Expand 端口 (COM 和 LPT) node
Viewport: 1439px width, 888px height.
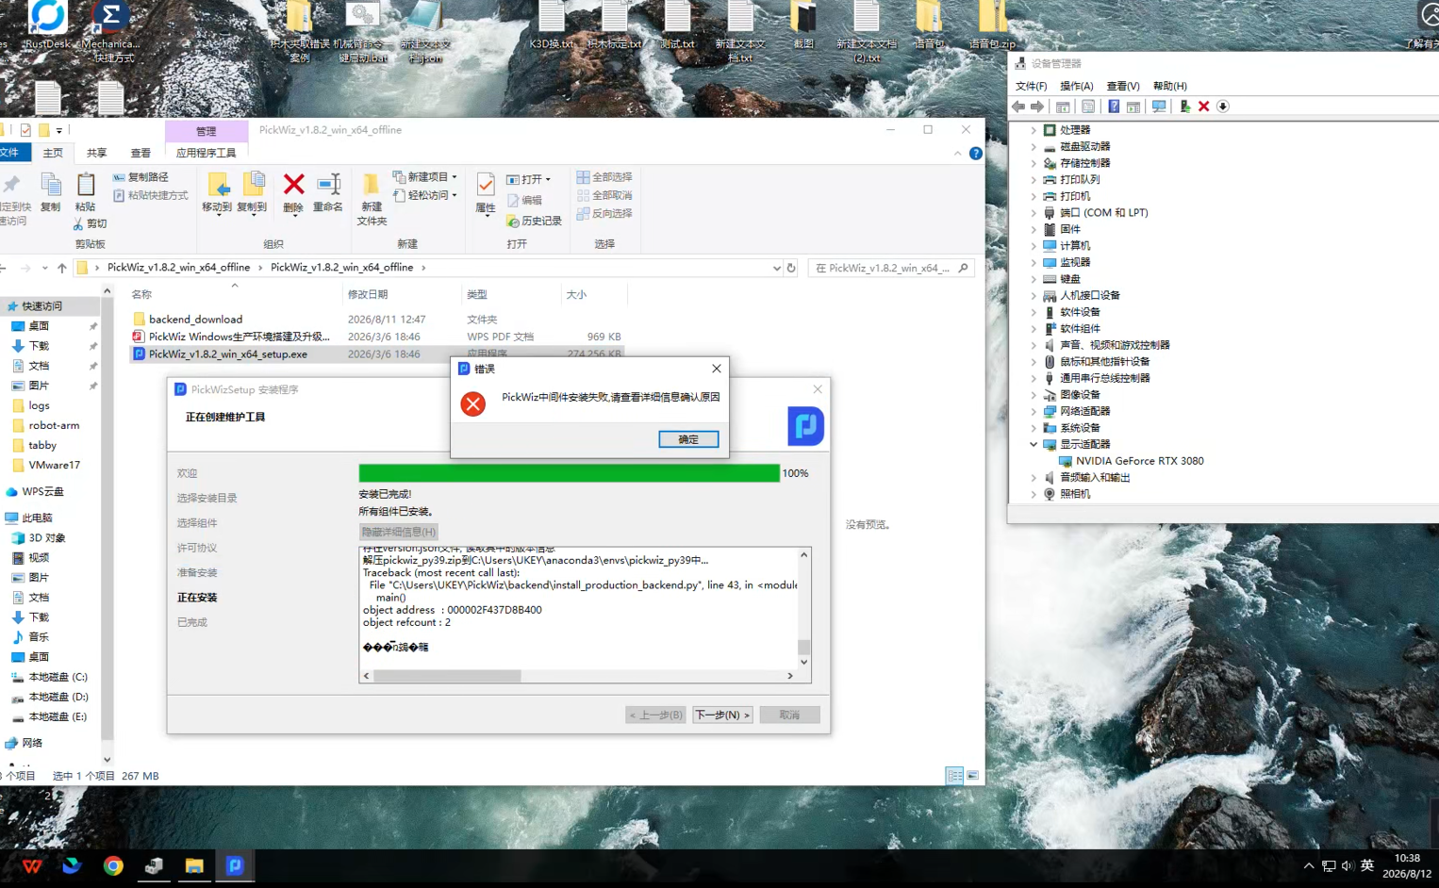[1034, 213]
